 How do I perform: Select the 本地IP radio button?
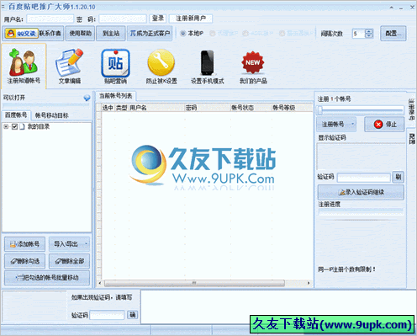[183, 34]
